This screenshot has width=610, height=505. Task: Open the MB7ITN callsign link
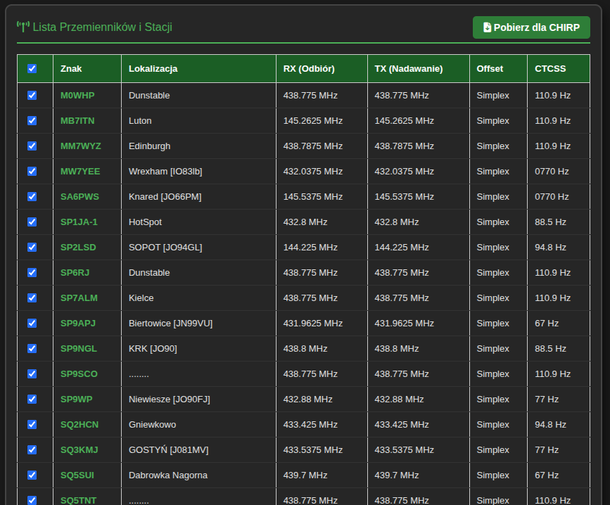click(77, 120)
